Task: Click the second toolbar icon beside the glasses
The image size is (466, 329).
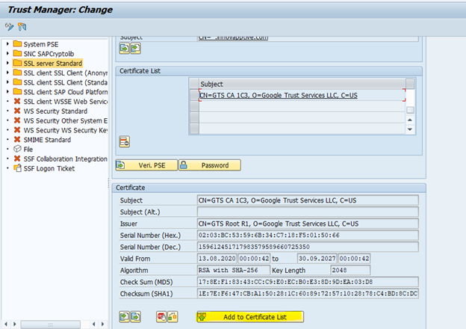Action: 22,26
